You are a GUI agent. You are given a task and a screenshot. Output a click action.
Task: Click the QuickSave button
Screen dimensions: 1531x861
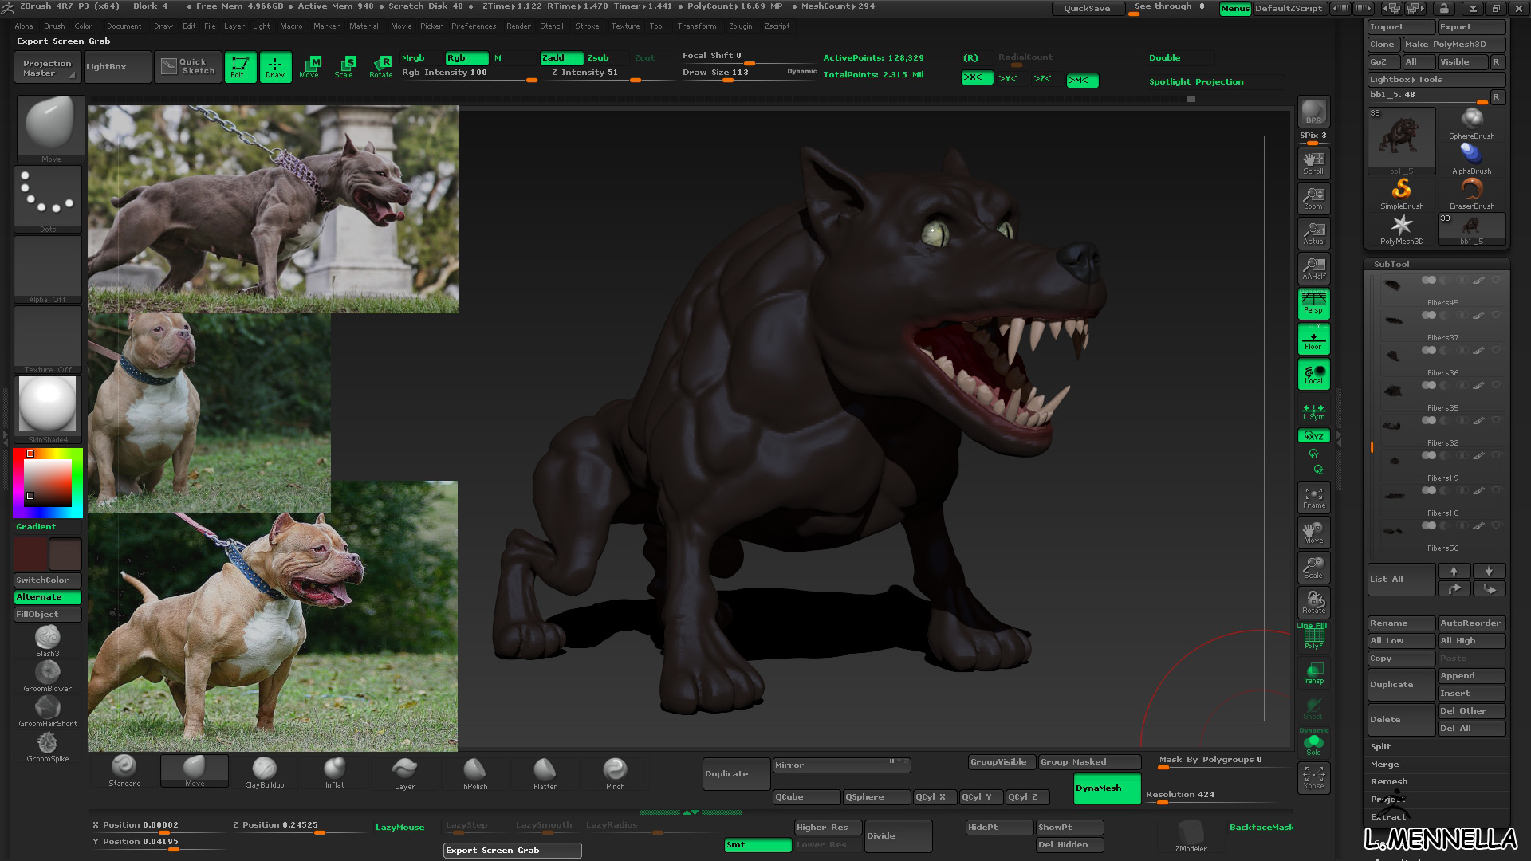1087,8
